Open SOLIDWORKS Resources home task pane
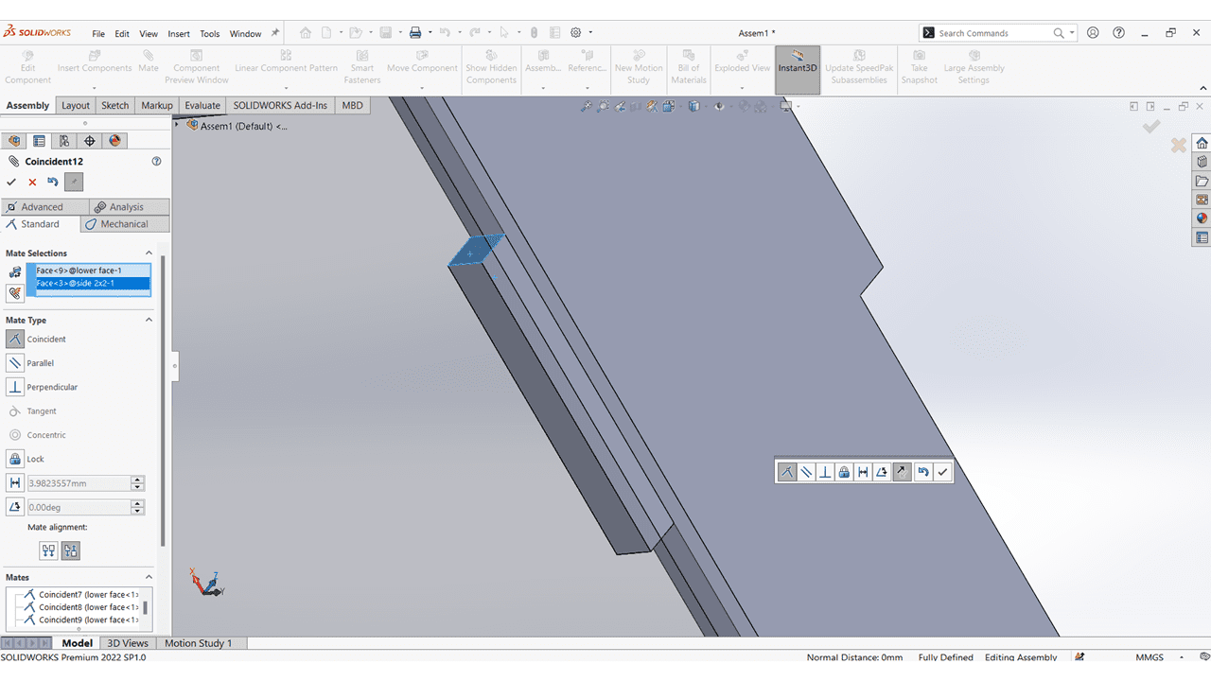 pos(1202,143)
